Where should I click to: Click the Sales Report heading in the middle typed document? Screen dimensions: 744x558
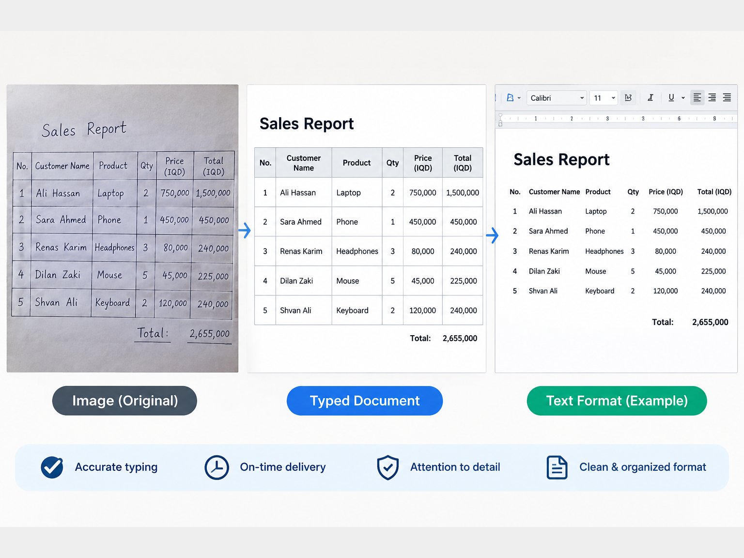coord(307,124)
